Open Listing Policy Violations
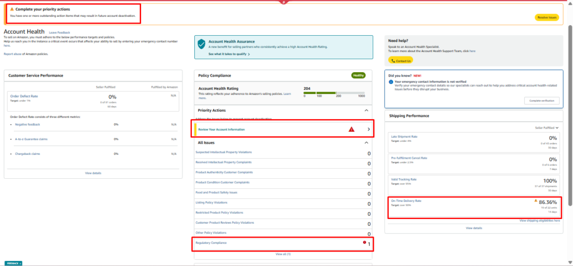573x266 pixels. tap(212, 202)
